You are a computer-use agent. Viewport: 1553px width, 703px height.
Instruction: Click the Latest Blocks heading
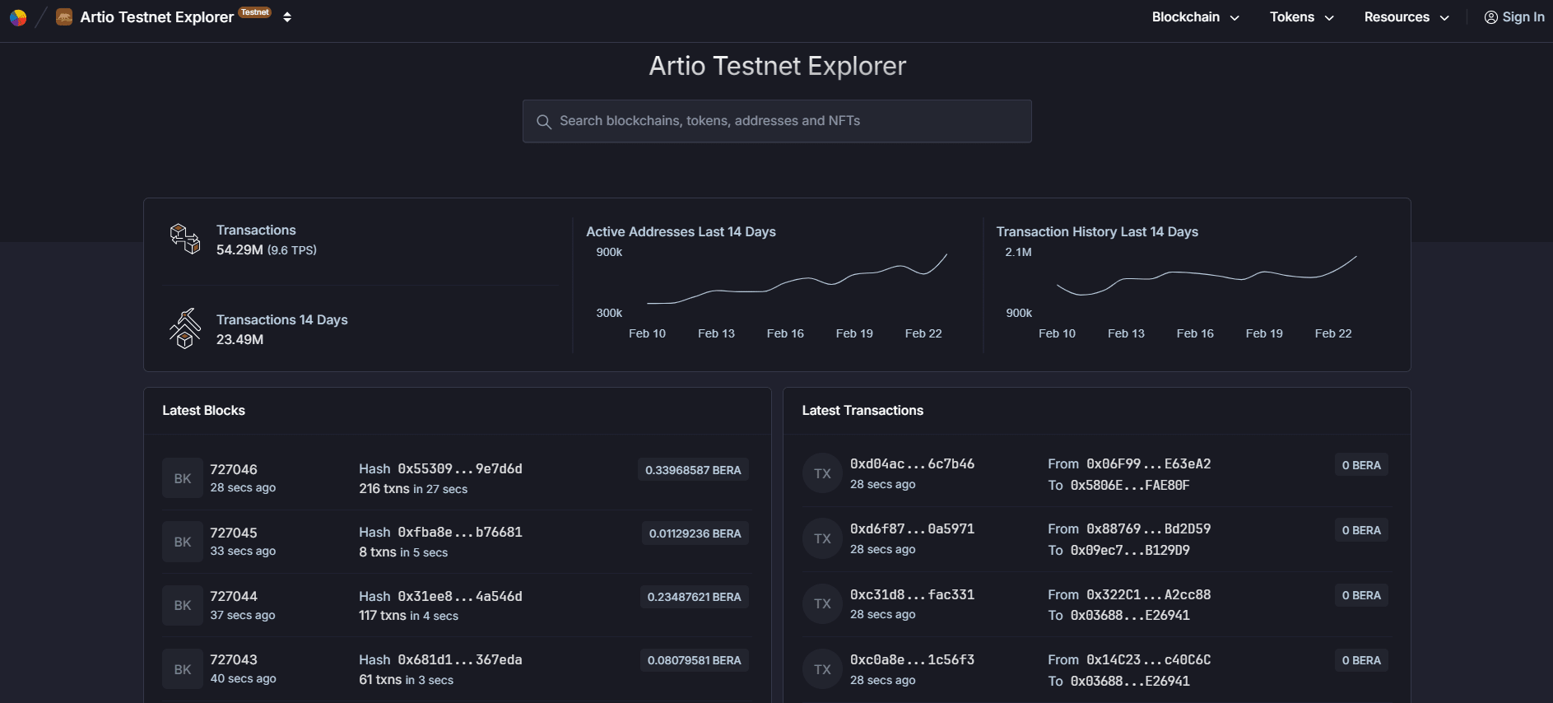tap(203, 410)
